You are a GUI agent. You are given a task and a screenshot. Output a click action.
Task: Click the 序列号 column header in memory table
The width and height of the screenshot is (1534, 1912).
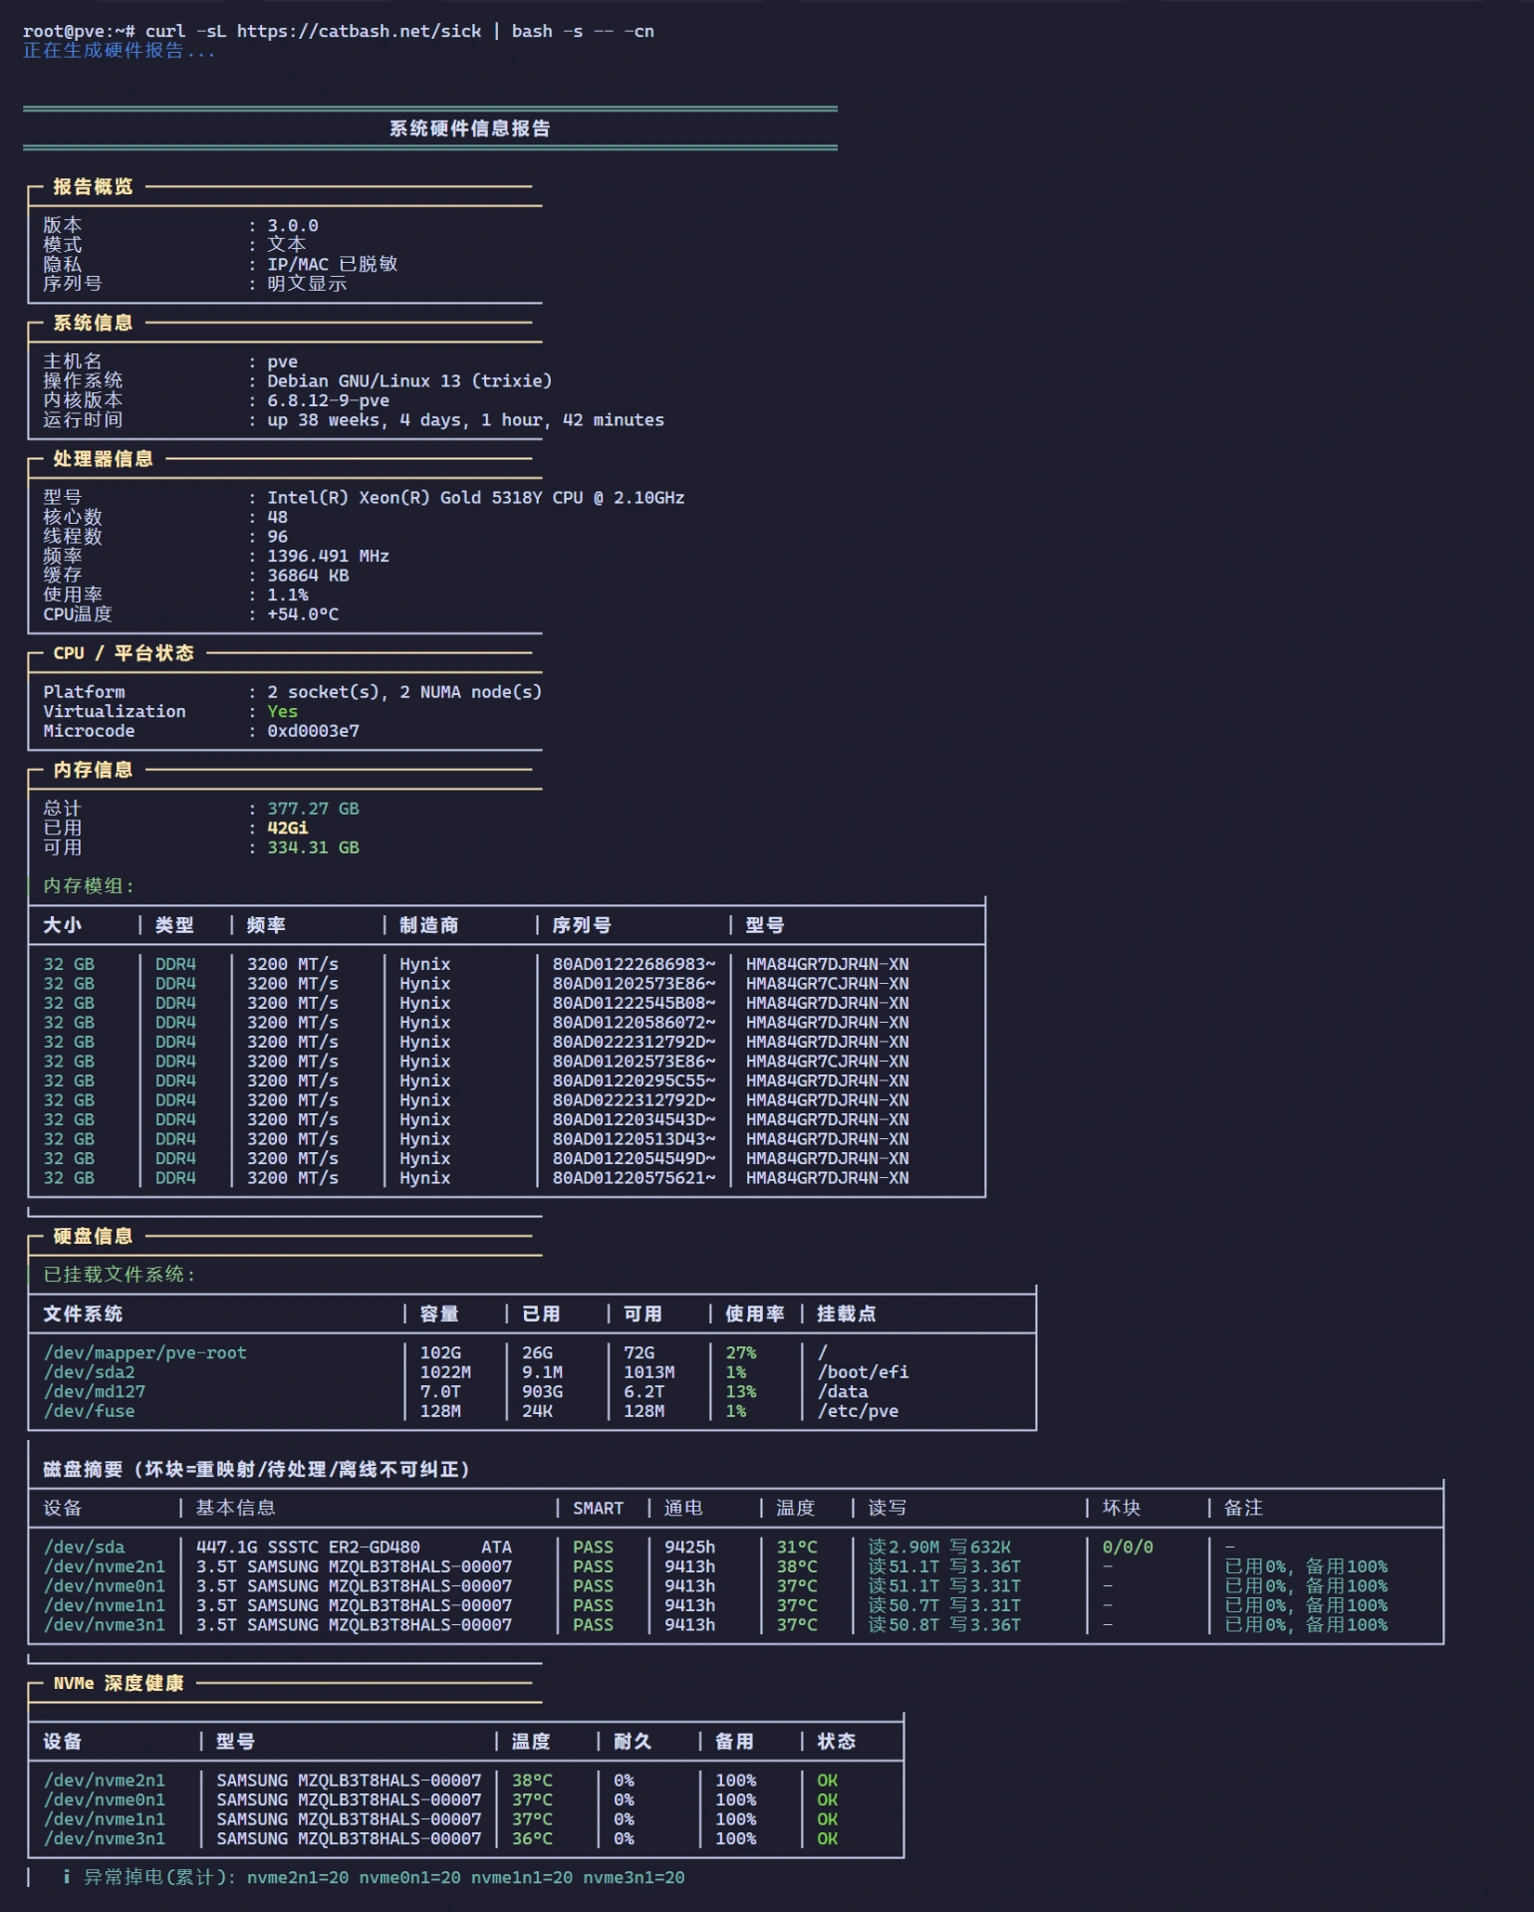[582, 925]
